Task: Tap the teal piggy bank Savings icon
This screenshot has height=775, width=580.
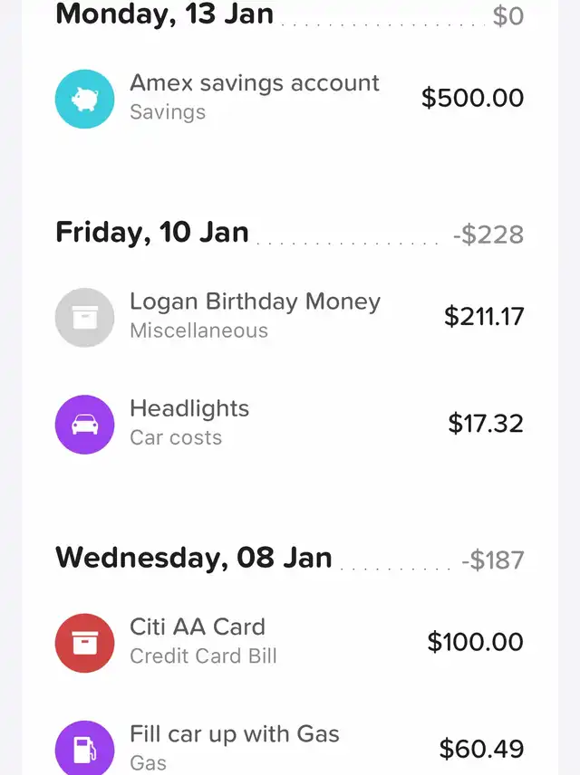Action: (x=84, y=99)
